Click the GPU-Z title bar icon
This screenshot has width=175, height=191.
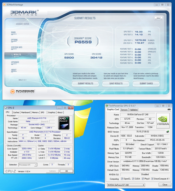click(107, 106)
